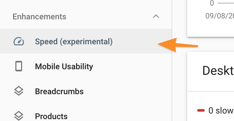Viewport: 234px width, 121px height.
Task: Click the Enhancements section header text
Action: pyautogui.click(x=39, y=17)
